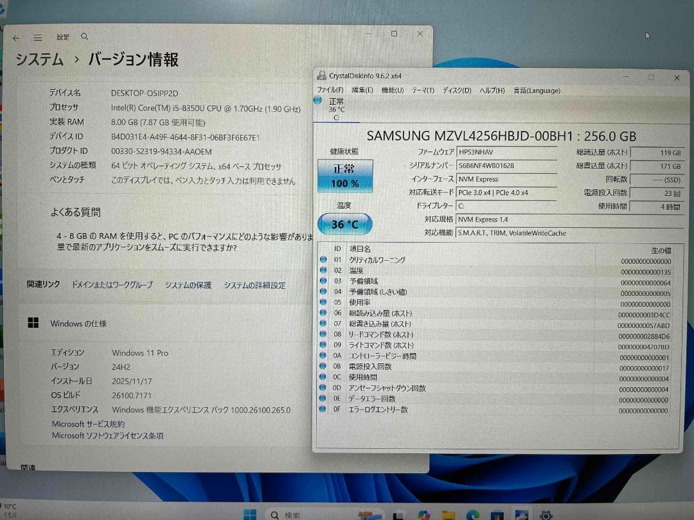Viewport: 694px width, 520px height.
Task: Open ドメインまたはワークグループ link
Action: pyautogui.click(x=112, y=285)
